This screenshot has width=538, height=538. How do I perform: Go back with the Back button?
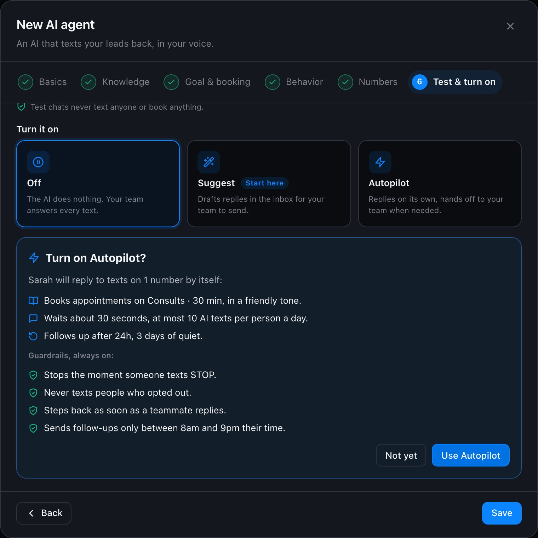pyautogui.click(x=44, y=513)
